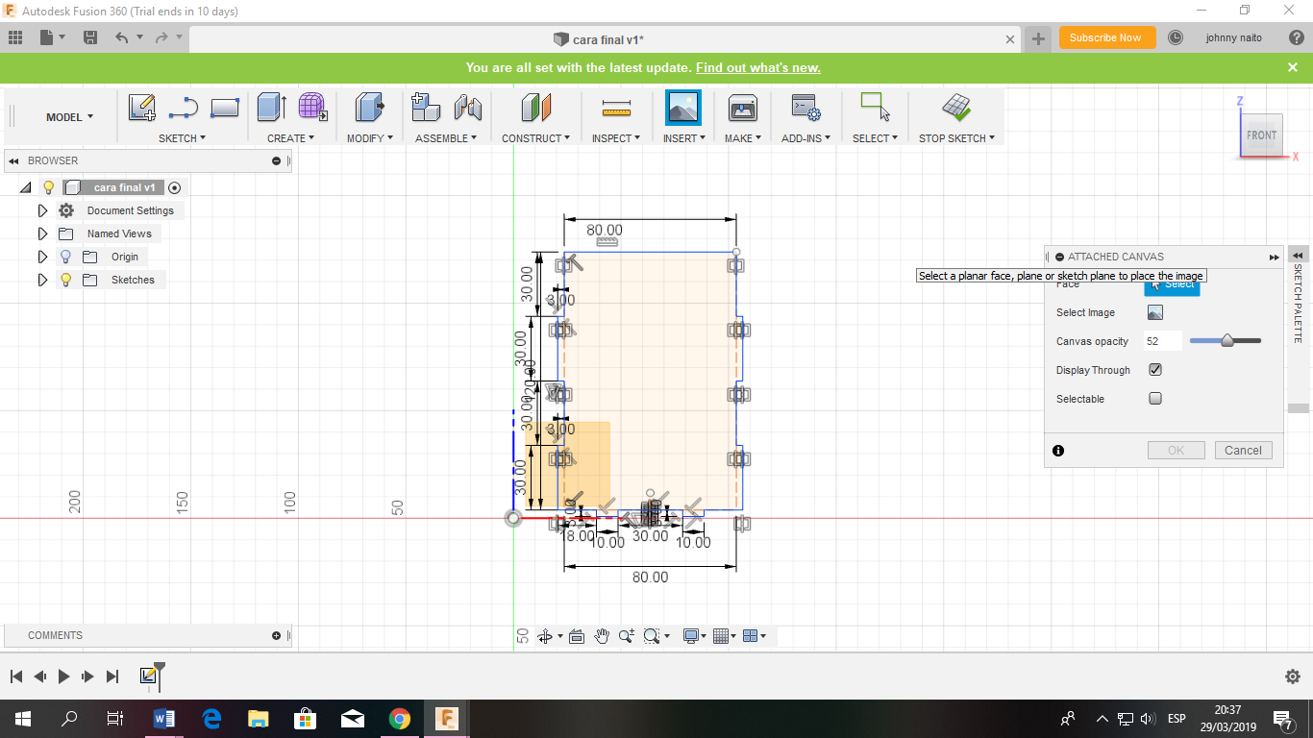
Task: Click the Stop Sketch checkmark icon
Action: pyautogui.click(x=955, y=107)
